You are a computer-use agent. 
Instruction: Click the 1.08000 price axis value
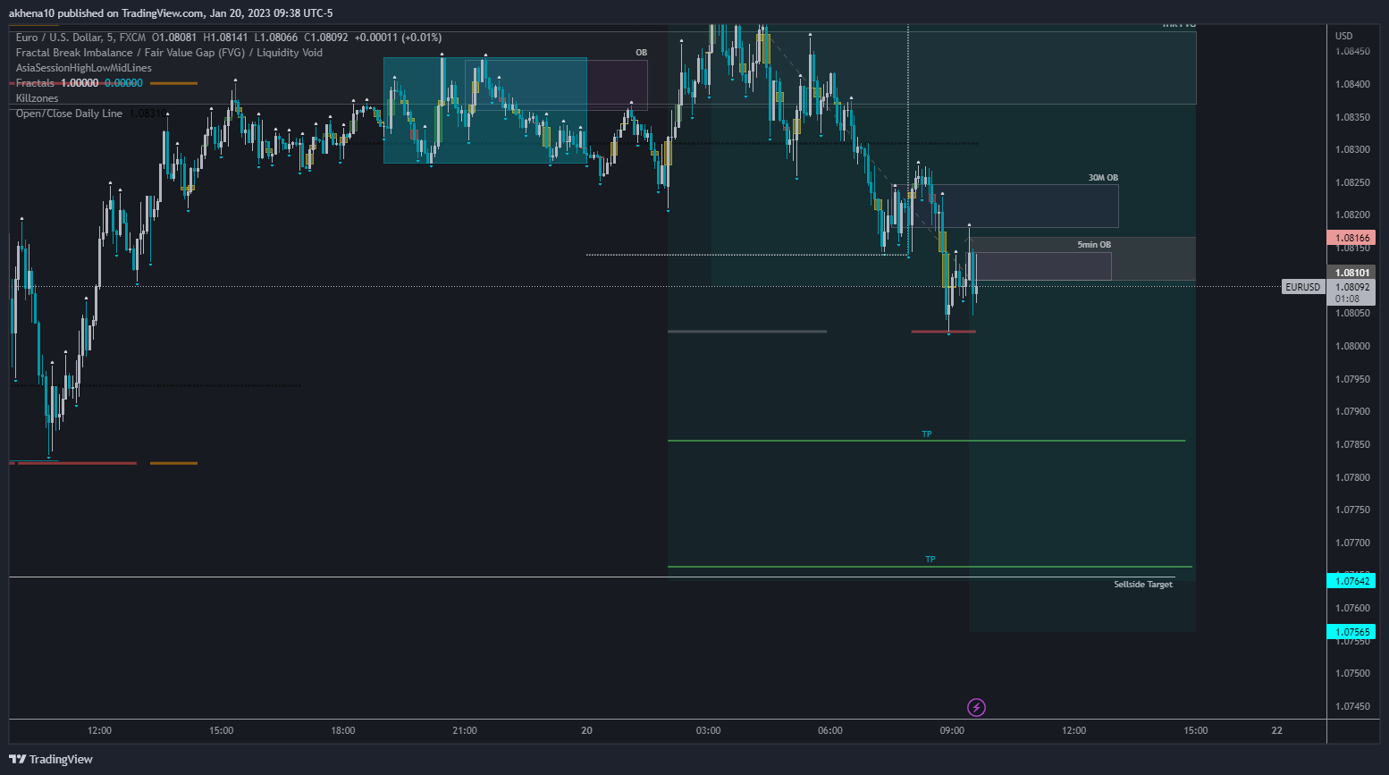[x=1352, y=346]
